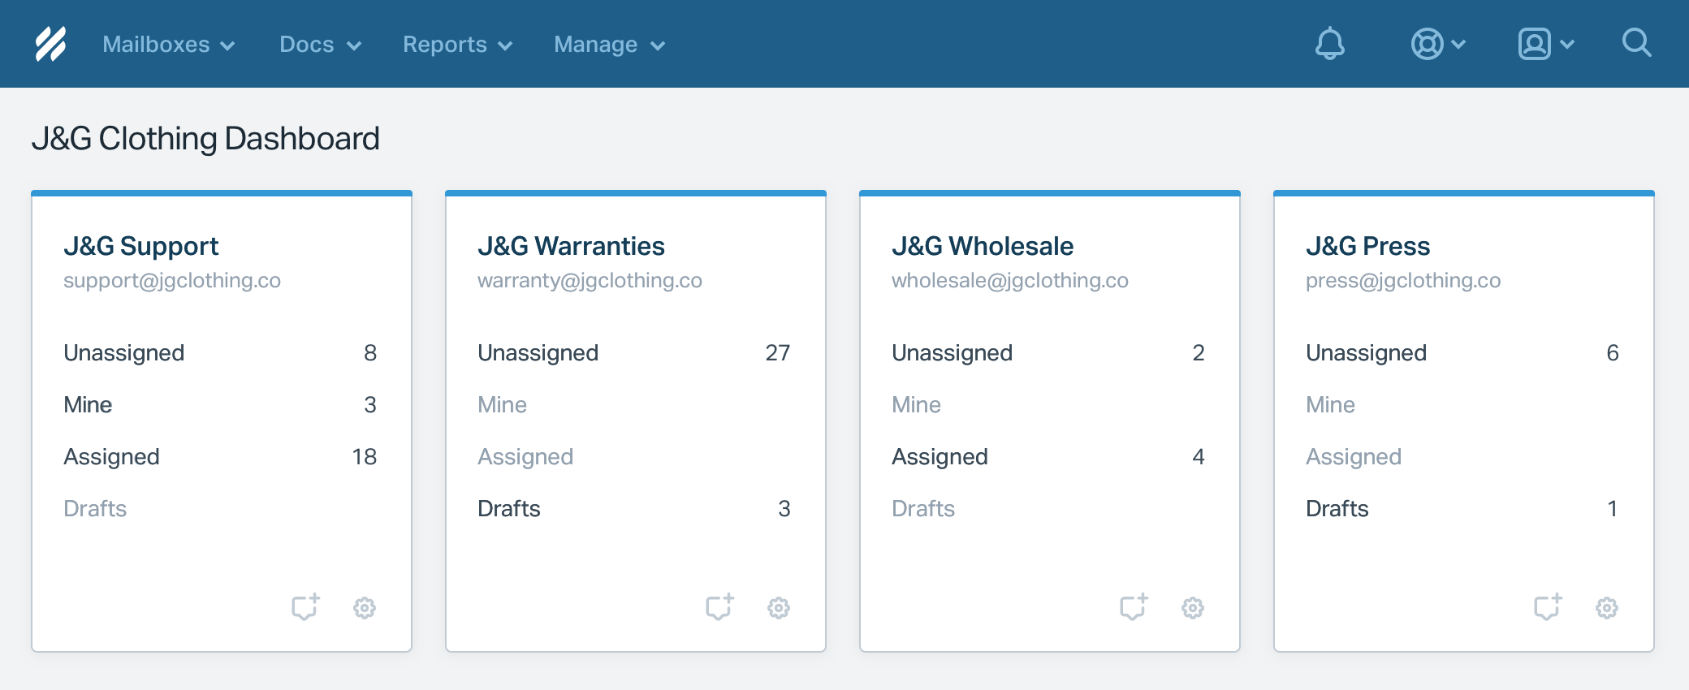Image resolution: width=1689 pixels, height=690 pixels.
Task: Expand the Mailboxes dropdown menu
Action: coord(168,45)
